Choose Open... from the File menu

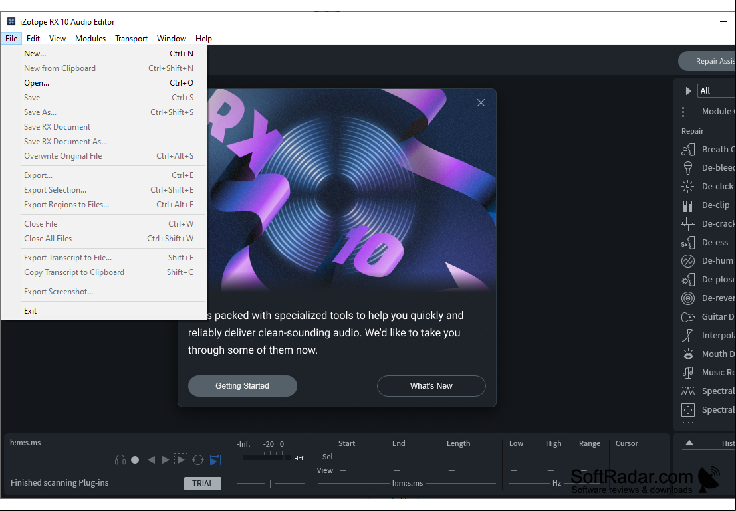104,83
